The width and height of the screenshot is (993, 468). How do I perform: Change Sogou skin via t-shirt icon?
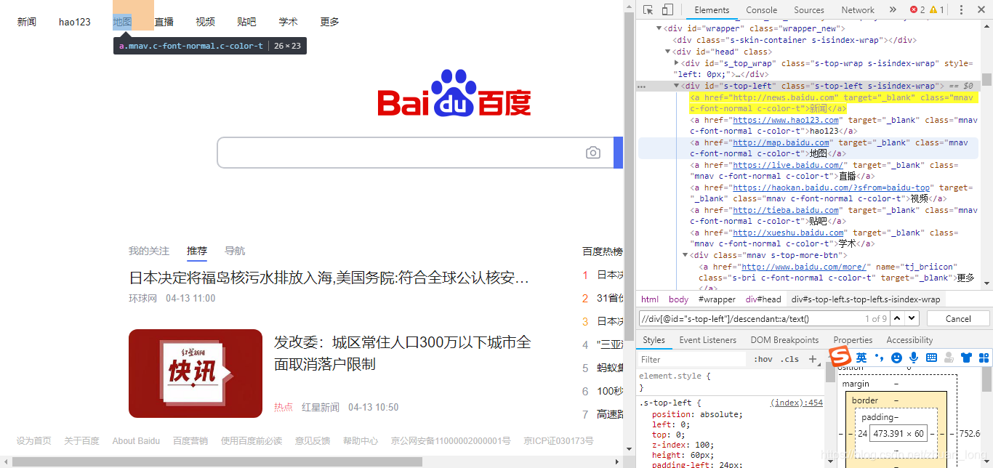pos(967,357)
